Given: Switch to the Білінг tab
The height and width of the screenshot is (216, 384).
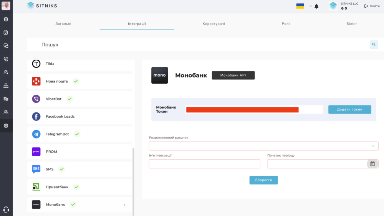Looking at the screenshot, I should [352, 24].
